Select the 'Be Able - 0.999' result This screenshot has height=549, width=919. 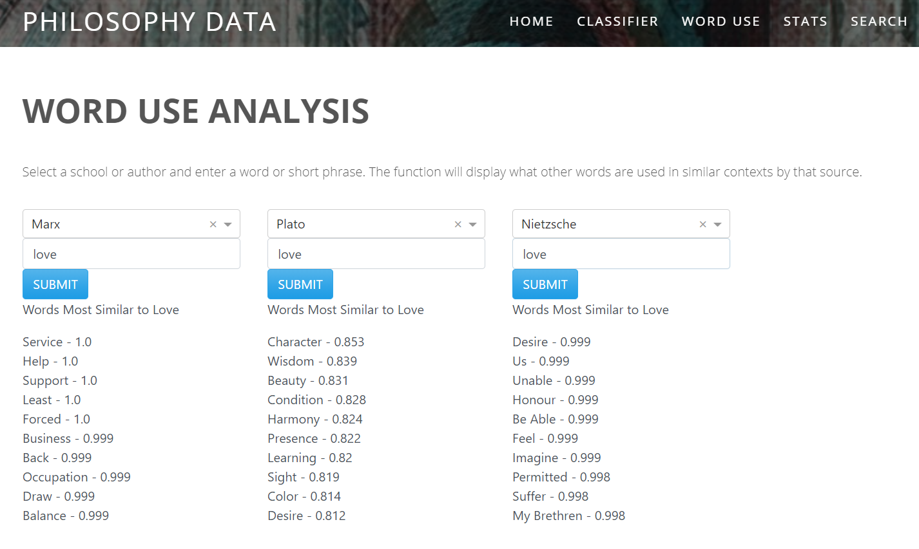[x=556, y=419]
